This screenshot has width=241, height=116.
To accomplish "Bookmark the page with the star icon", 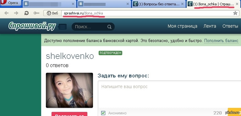I will [x=235, y=13].
